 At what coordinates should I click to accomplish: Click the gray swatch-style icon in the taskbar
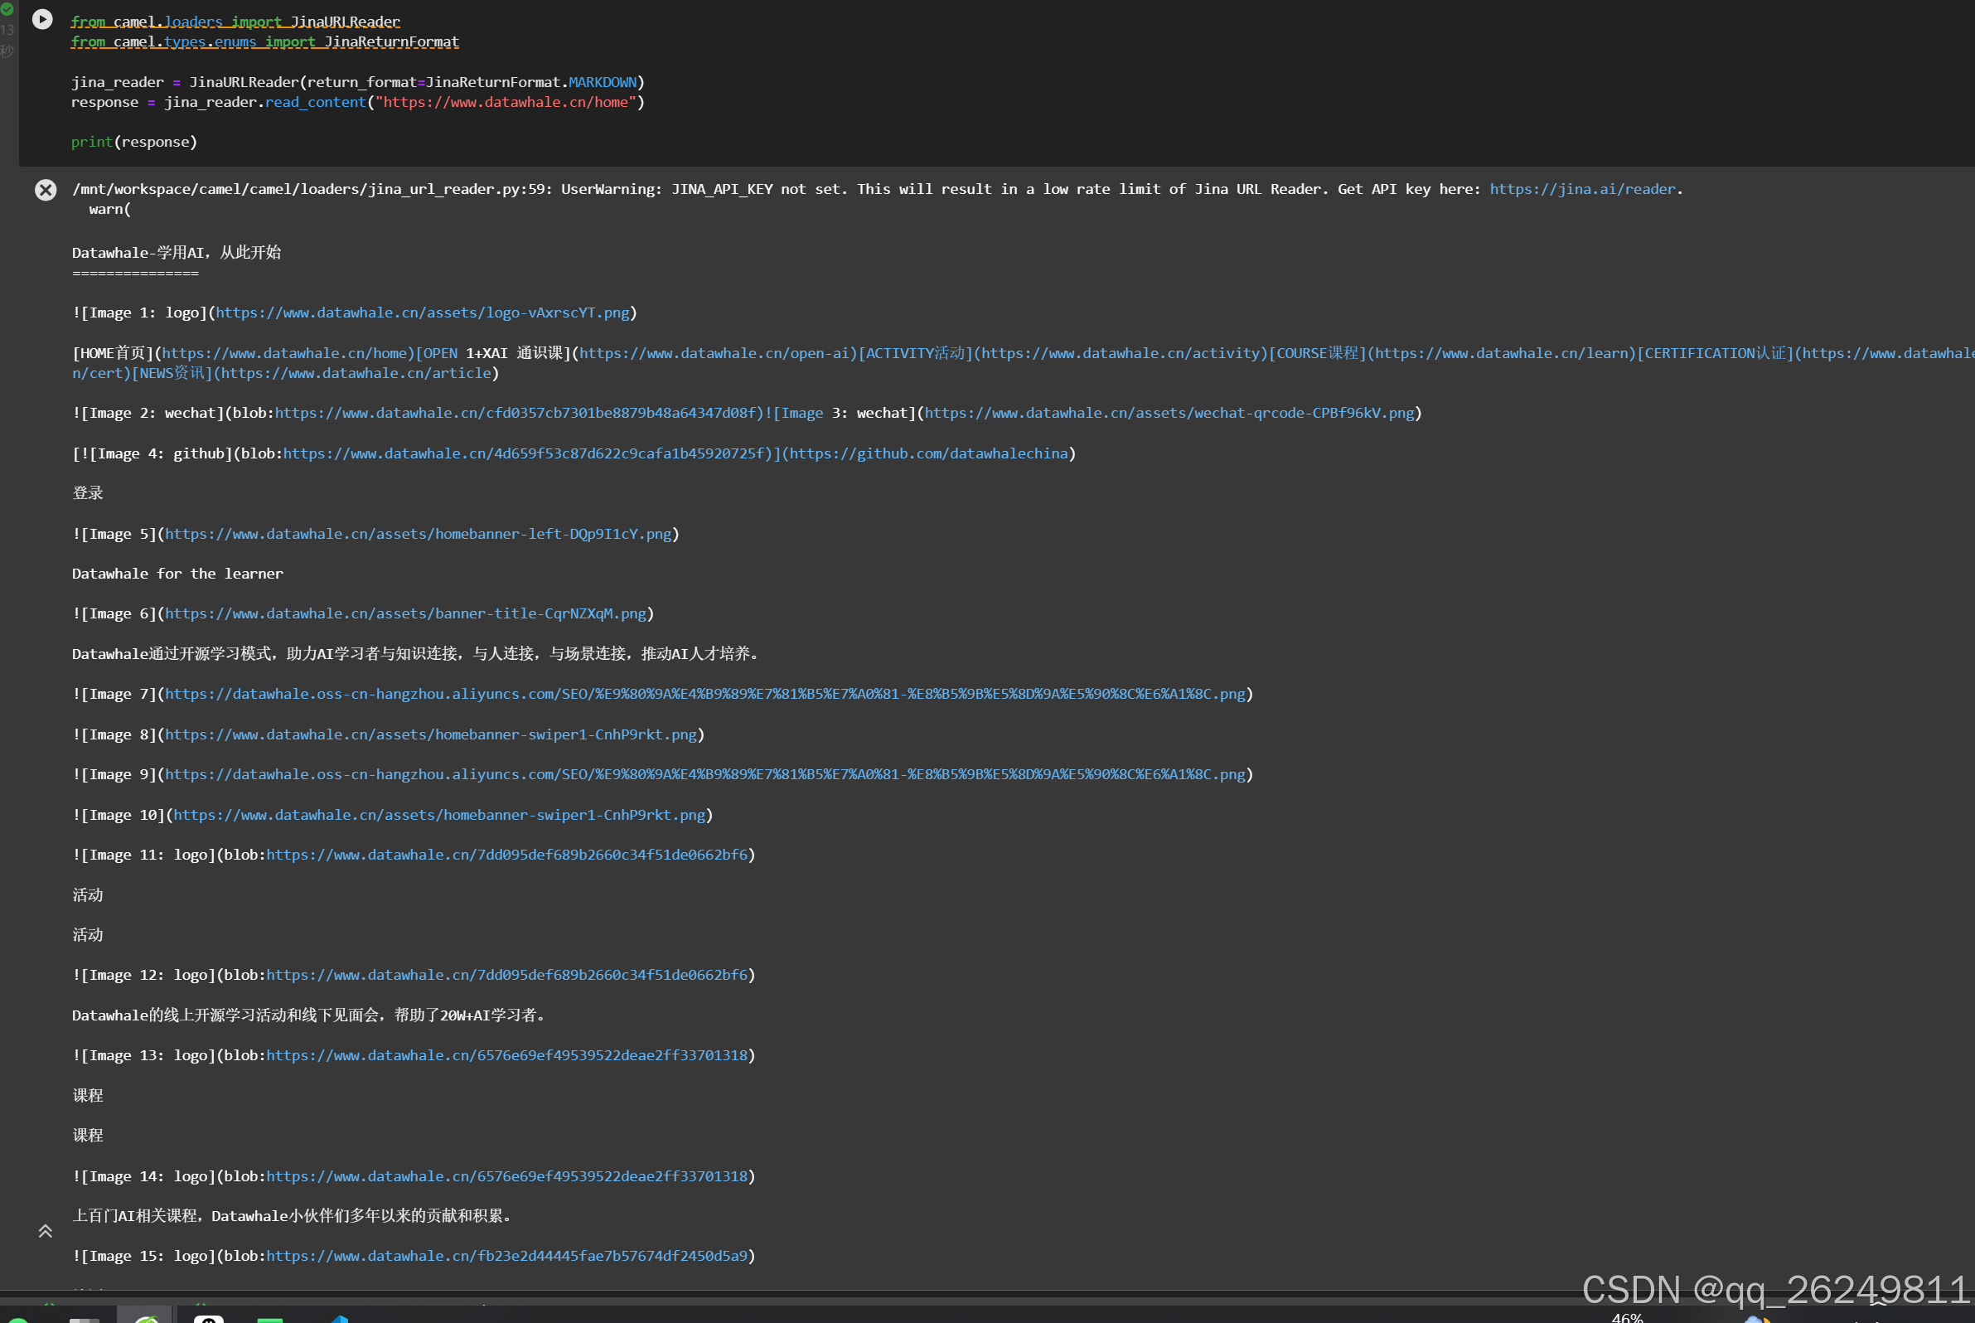tap(85, 1318)
